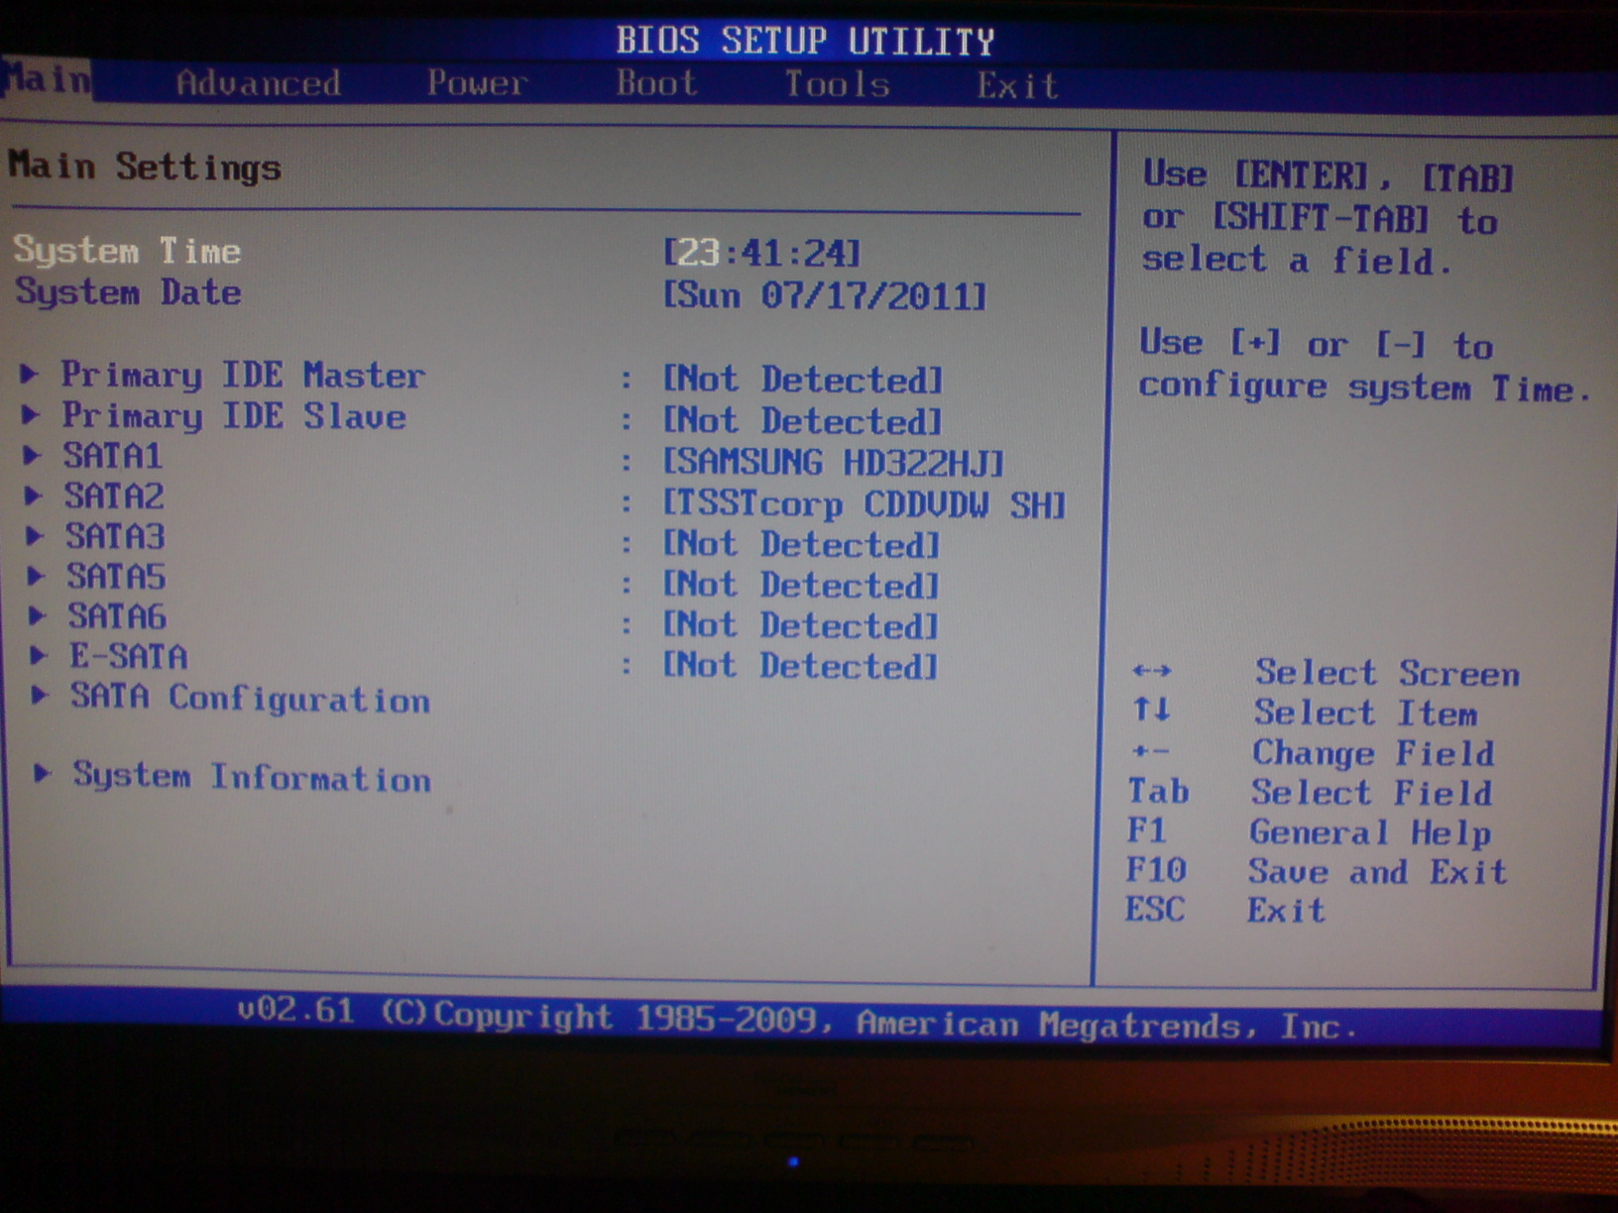The height and width of the screenshot is (1213, 1618).
Task: Click Not Detected value for Primary IDE Master
Action: (802, 380)
